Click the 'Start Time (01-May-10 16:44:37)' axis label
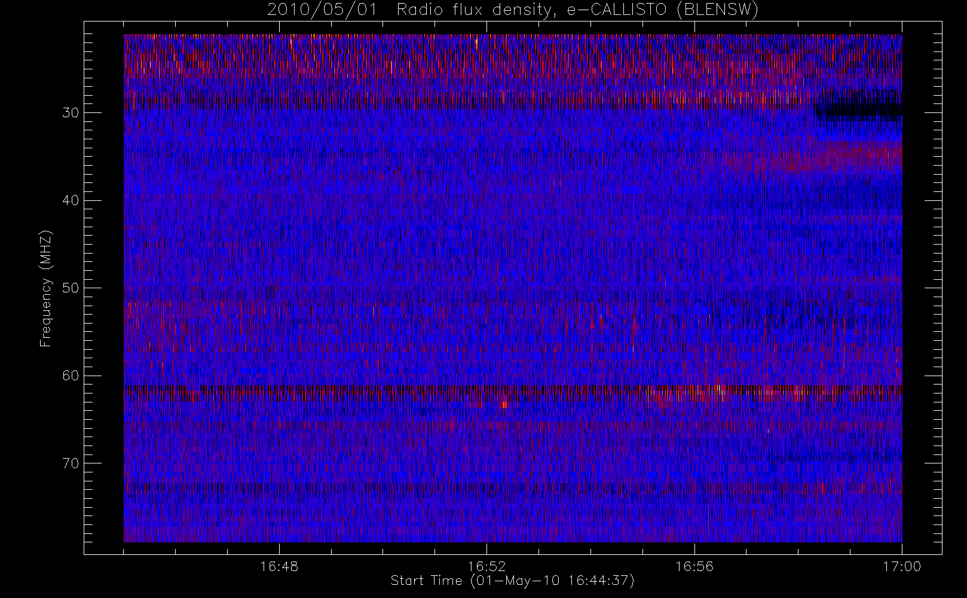This screenshot has height=598, width=967. 512,581
